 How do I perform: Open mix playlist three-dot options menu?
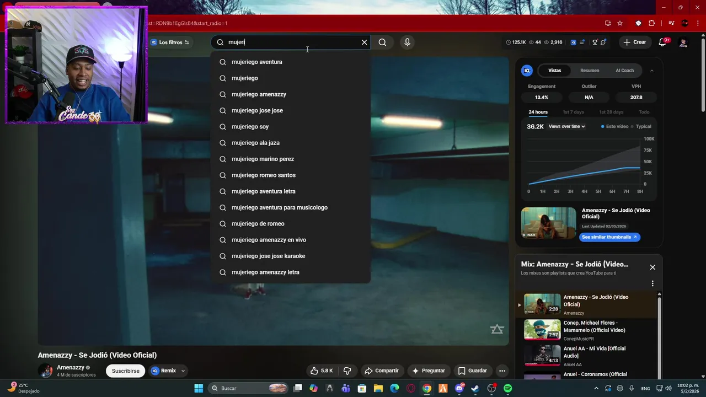[652, 283]
